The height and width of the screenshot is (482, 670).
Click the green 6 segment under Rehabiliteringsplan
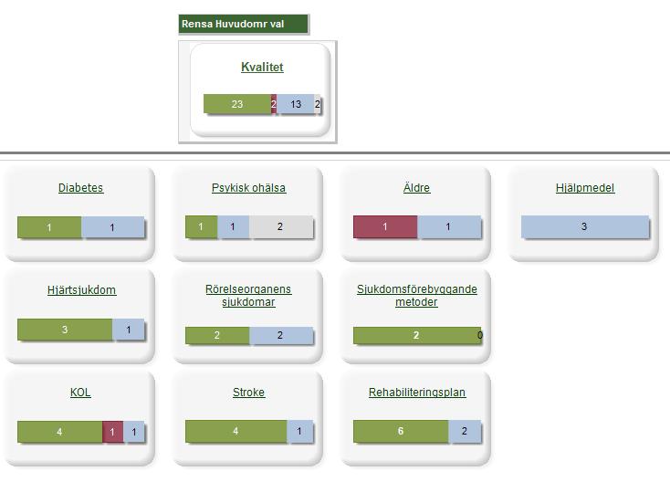[401, 431]
